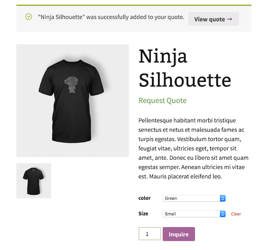Click the green success checkmark icon
The image size is (267, 250).
[29, 17]
